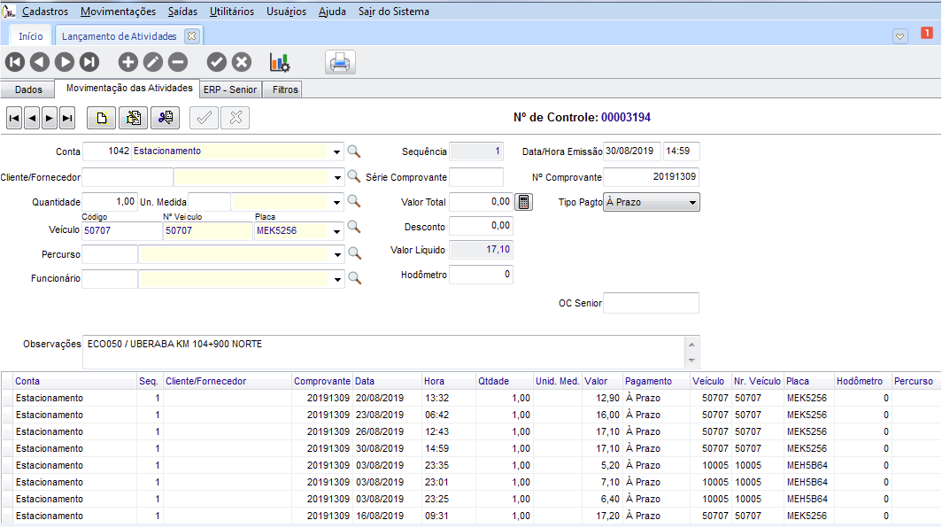Click the new blank document icon
Viewport: 942px width, 528px height.
coord(103,117)
